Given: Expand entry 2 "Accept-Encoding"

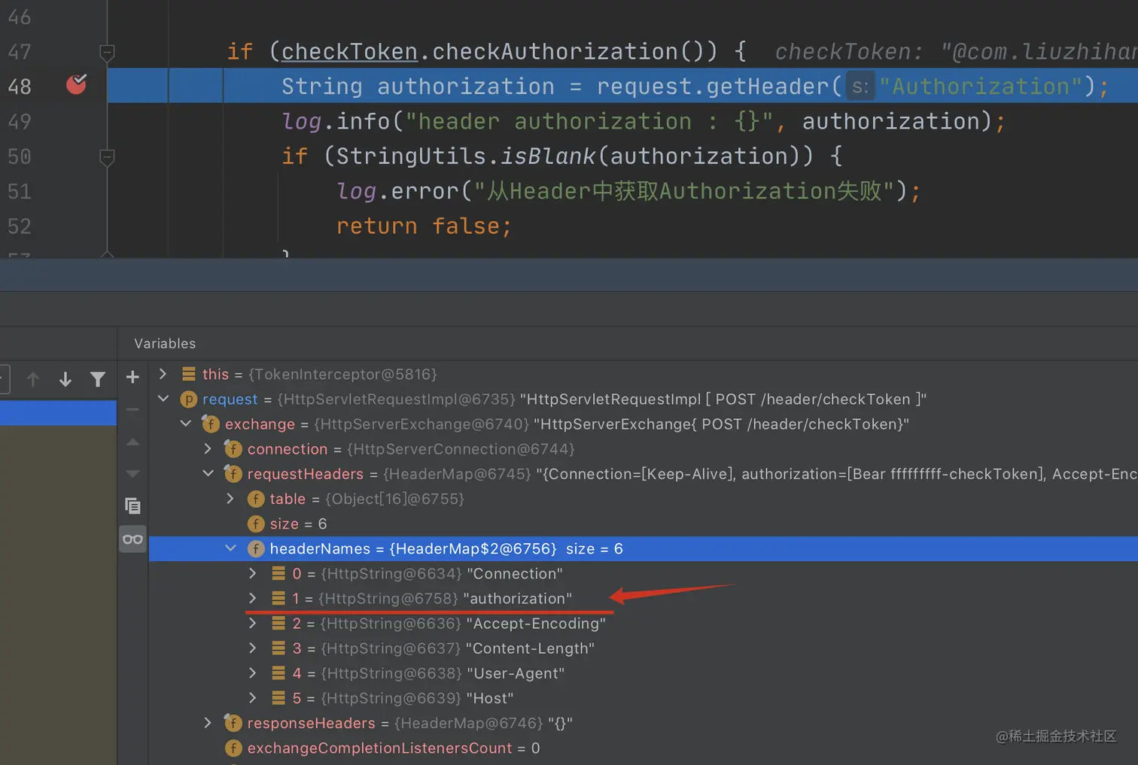Looking at the screenshot, I should (x=253, y=623).
